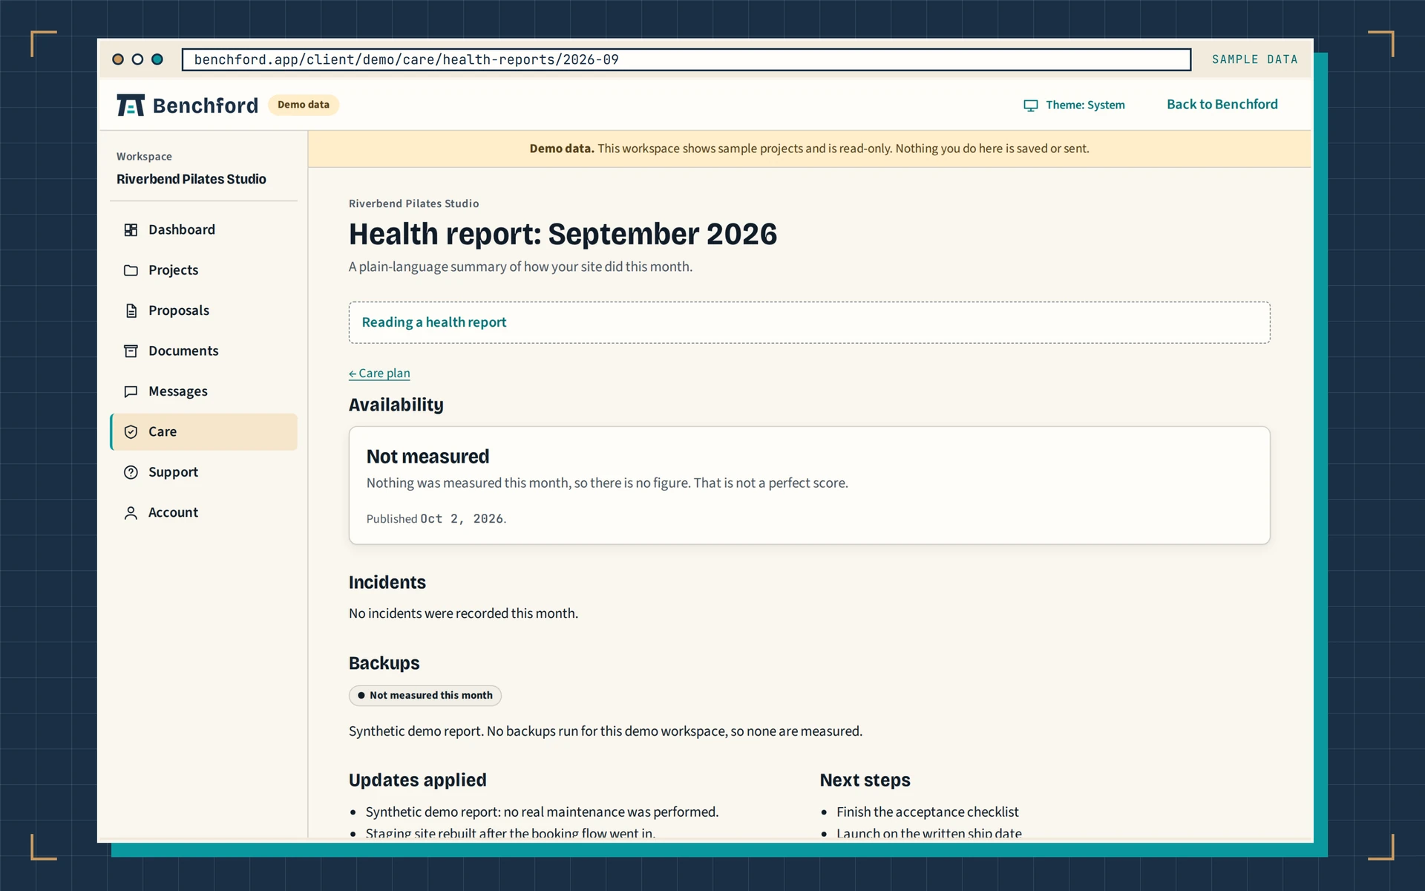Select Documents in the sidebar
1425x891 pixels.
203,351
